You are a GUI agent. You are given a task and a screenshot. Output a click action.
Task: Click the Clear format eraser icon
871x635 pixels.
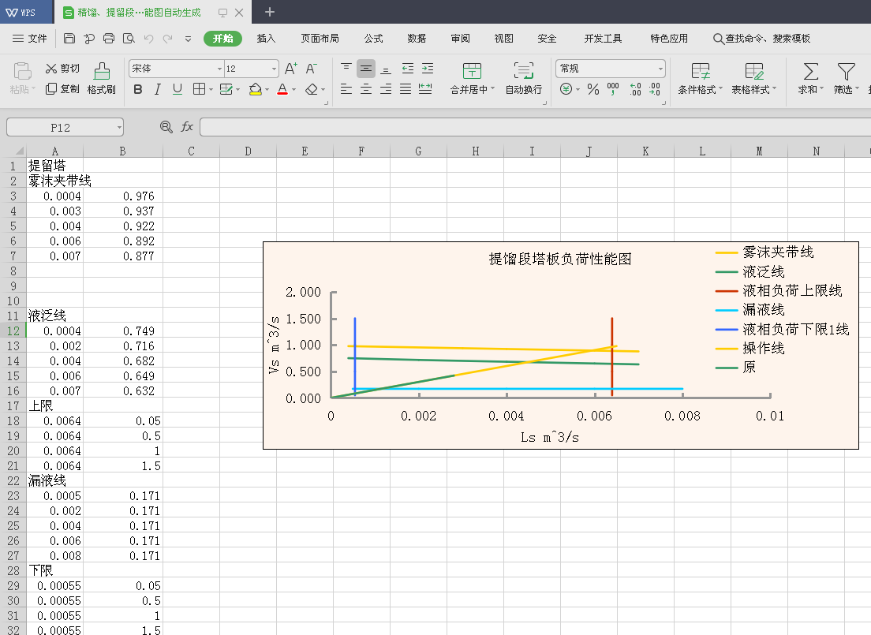(312, 89)
